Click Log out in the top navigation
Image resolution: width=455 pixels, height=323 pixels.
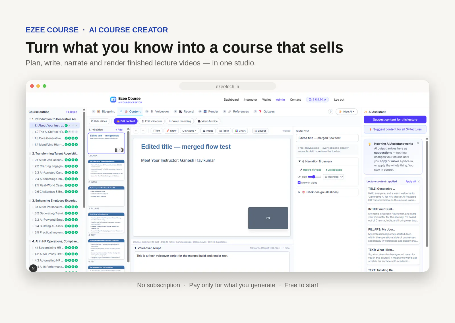coord(339,100)
